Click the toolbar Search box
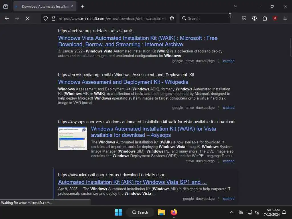The width and height of the screenshot is (292, 219). pyautogui.click(x=205, y=19)
